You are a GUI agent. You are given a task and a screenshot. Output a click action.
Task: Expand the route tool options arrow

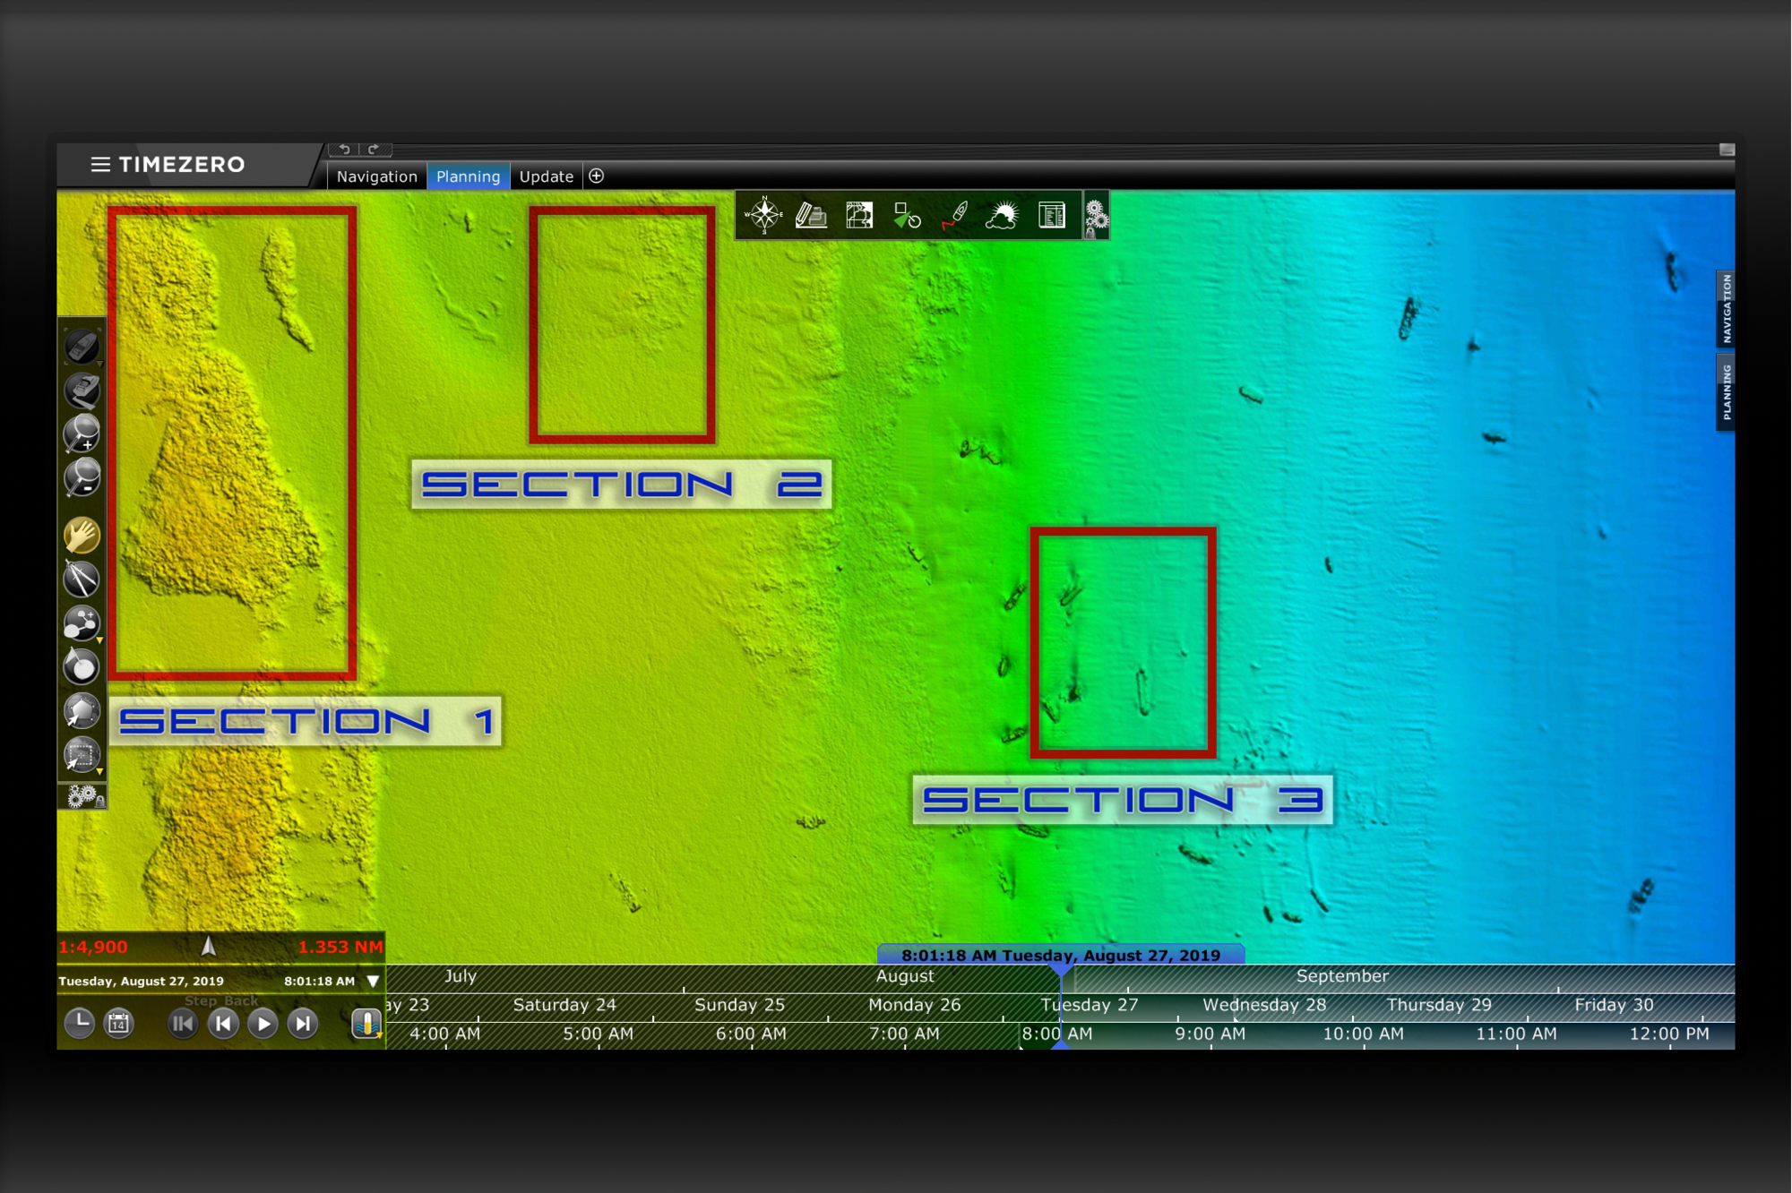tap(99, 640)
